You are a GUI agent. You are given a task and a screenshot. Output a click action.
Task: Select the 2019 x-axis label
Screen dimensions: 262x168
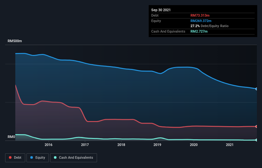(x=157, y=145)
